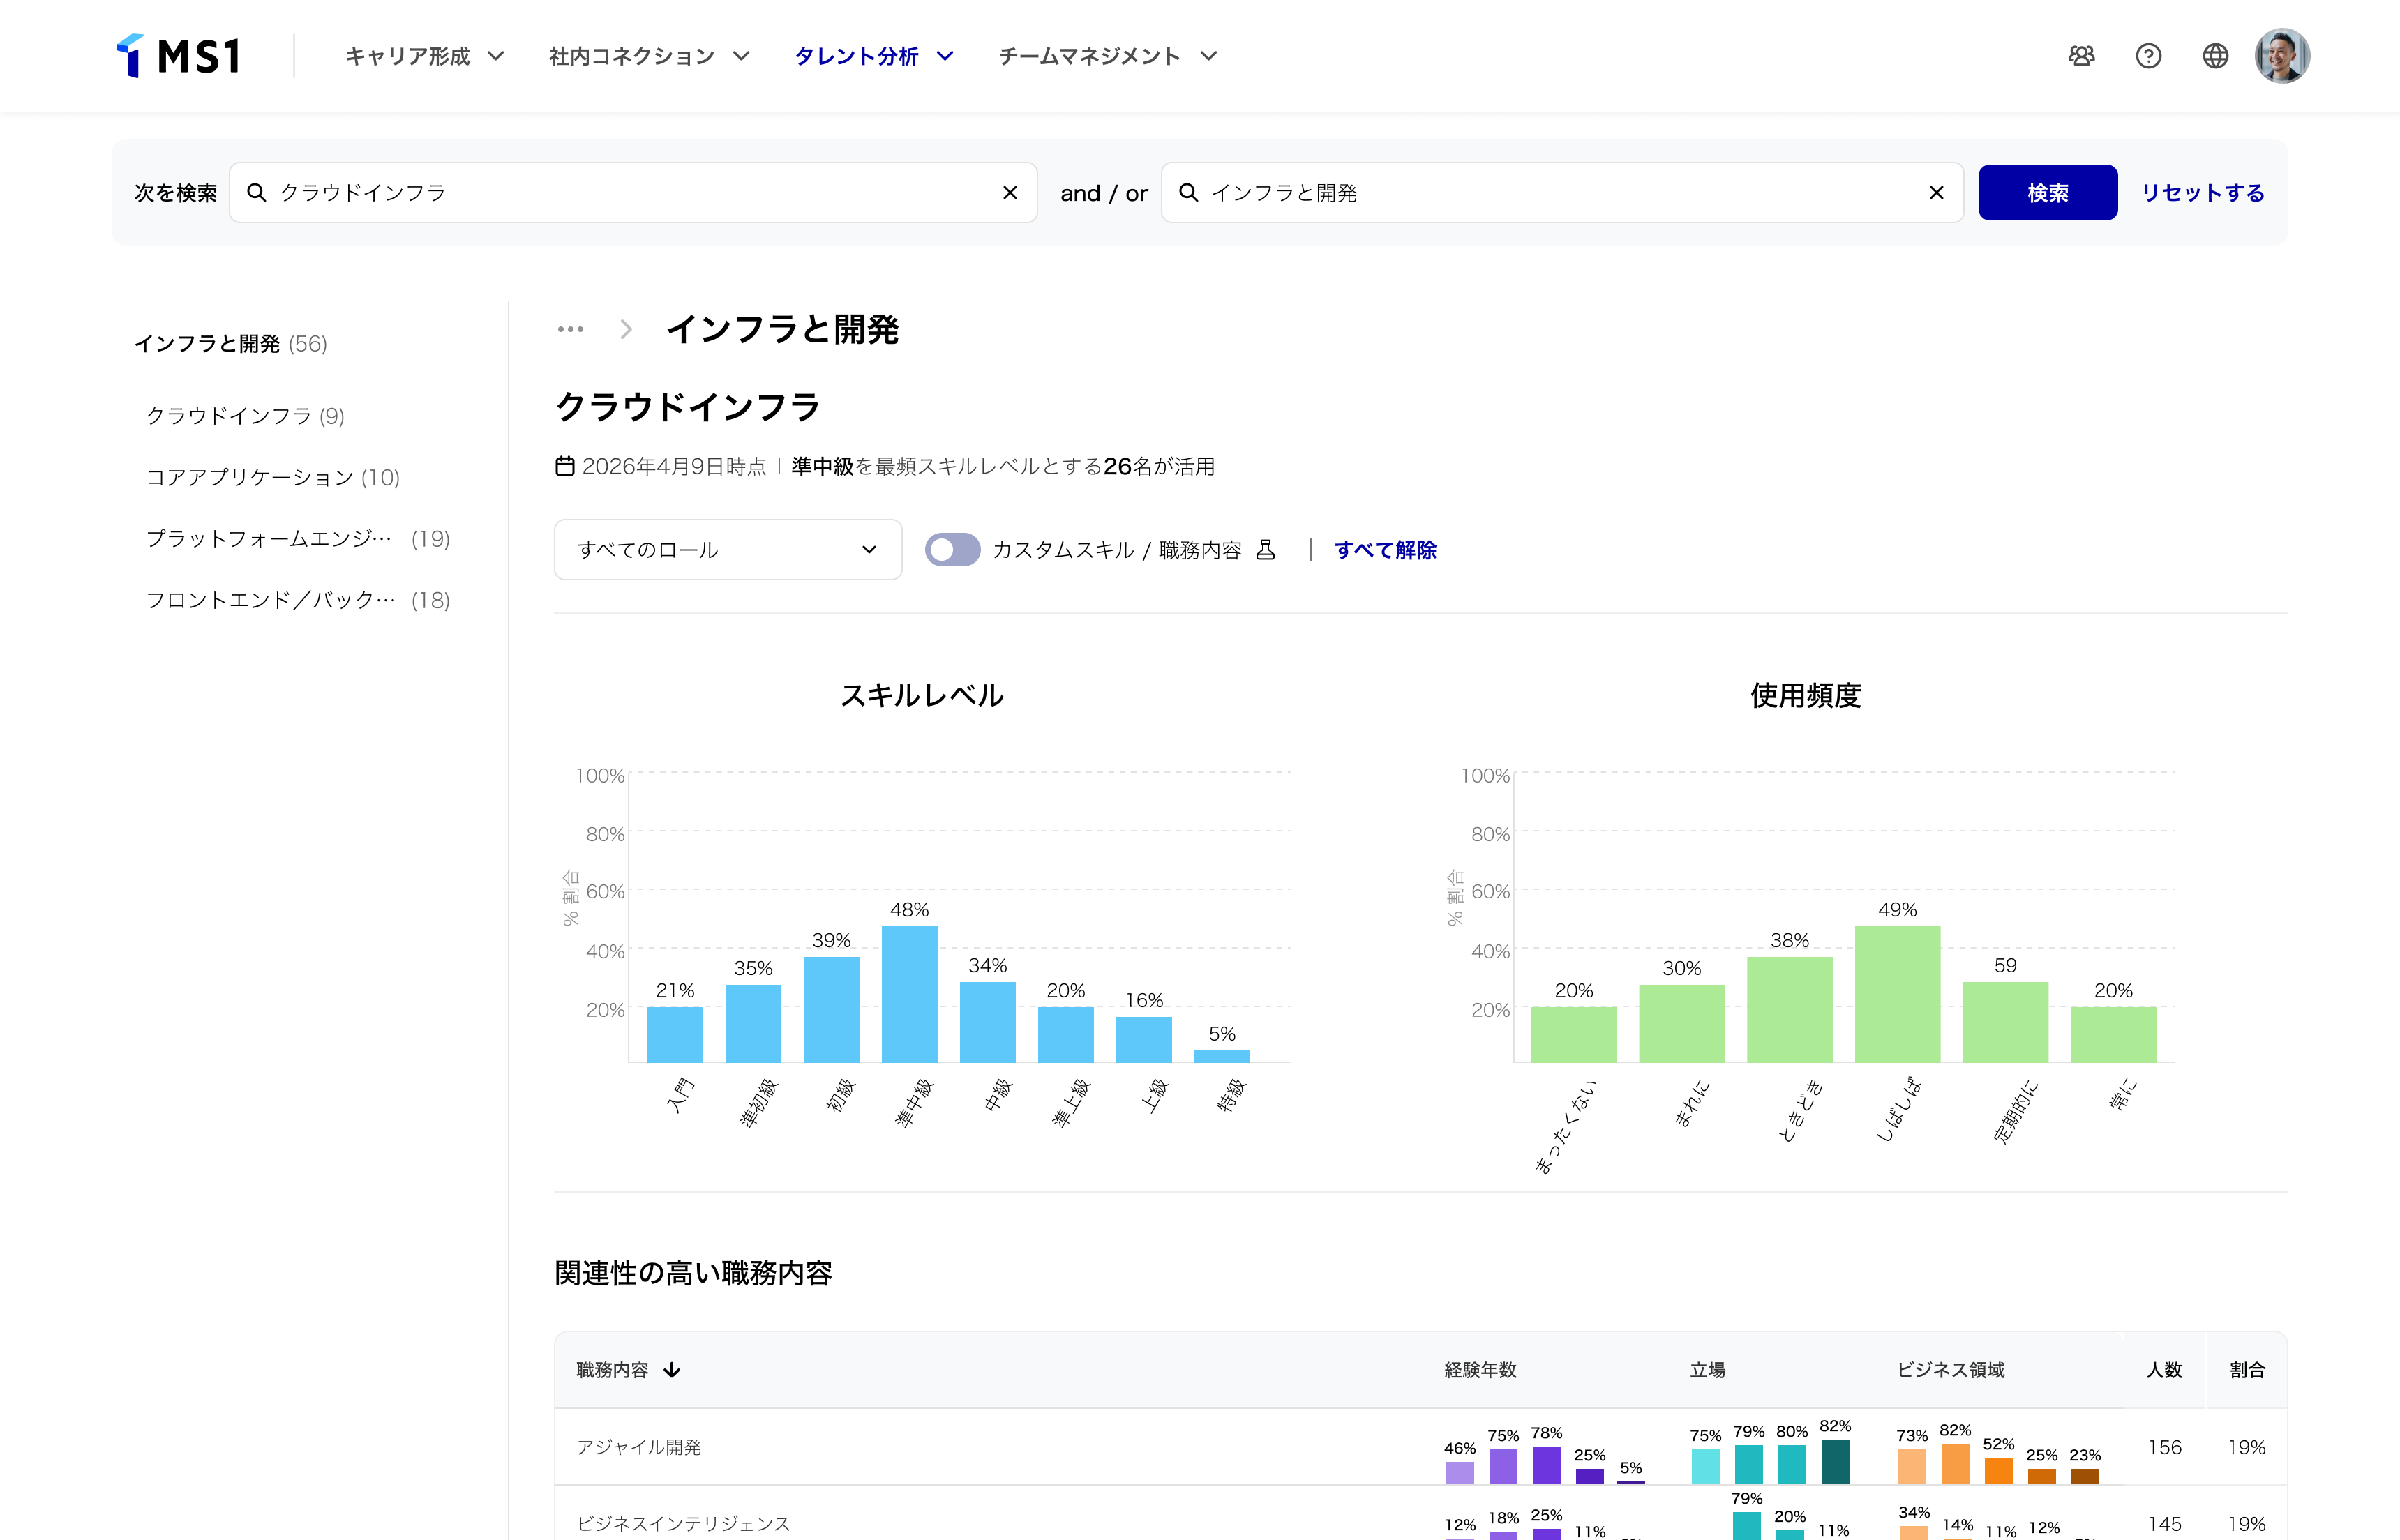
Task: Toggle カスタムスキル / 職務内容 switch
Action: pos(952,550)
